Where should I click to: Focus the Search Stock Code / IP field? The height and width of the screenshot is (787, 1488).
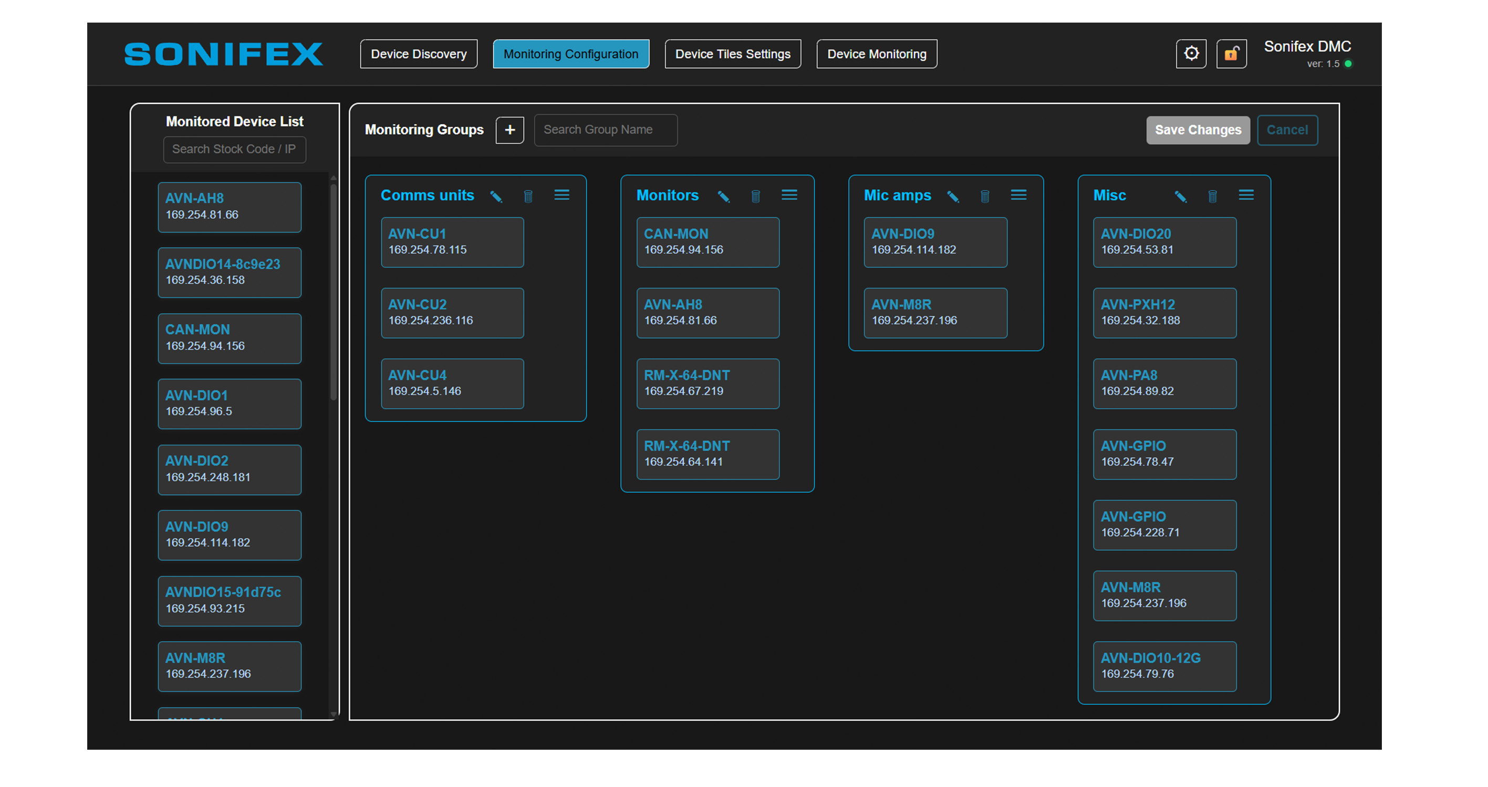tap(235, 150)
